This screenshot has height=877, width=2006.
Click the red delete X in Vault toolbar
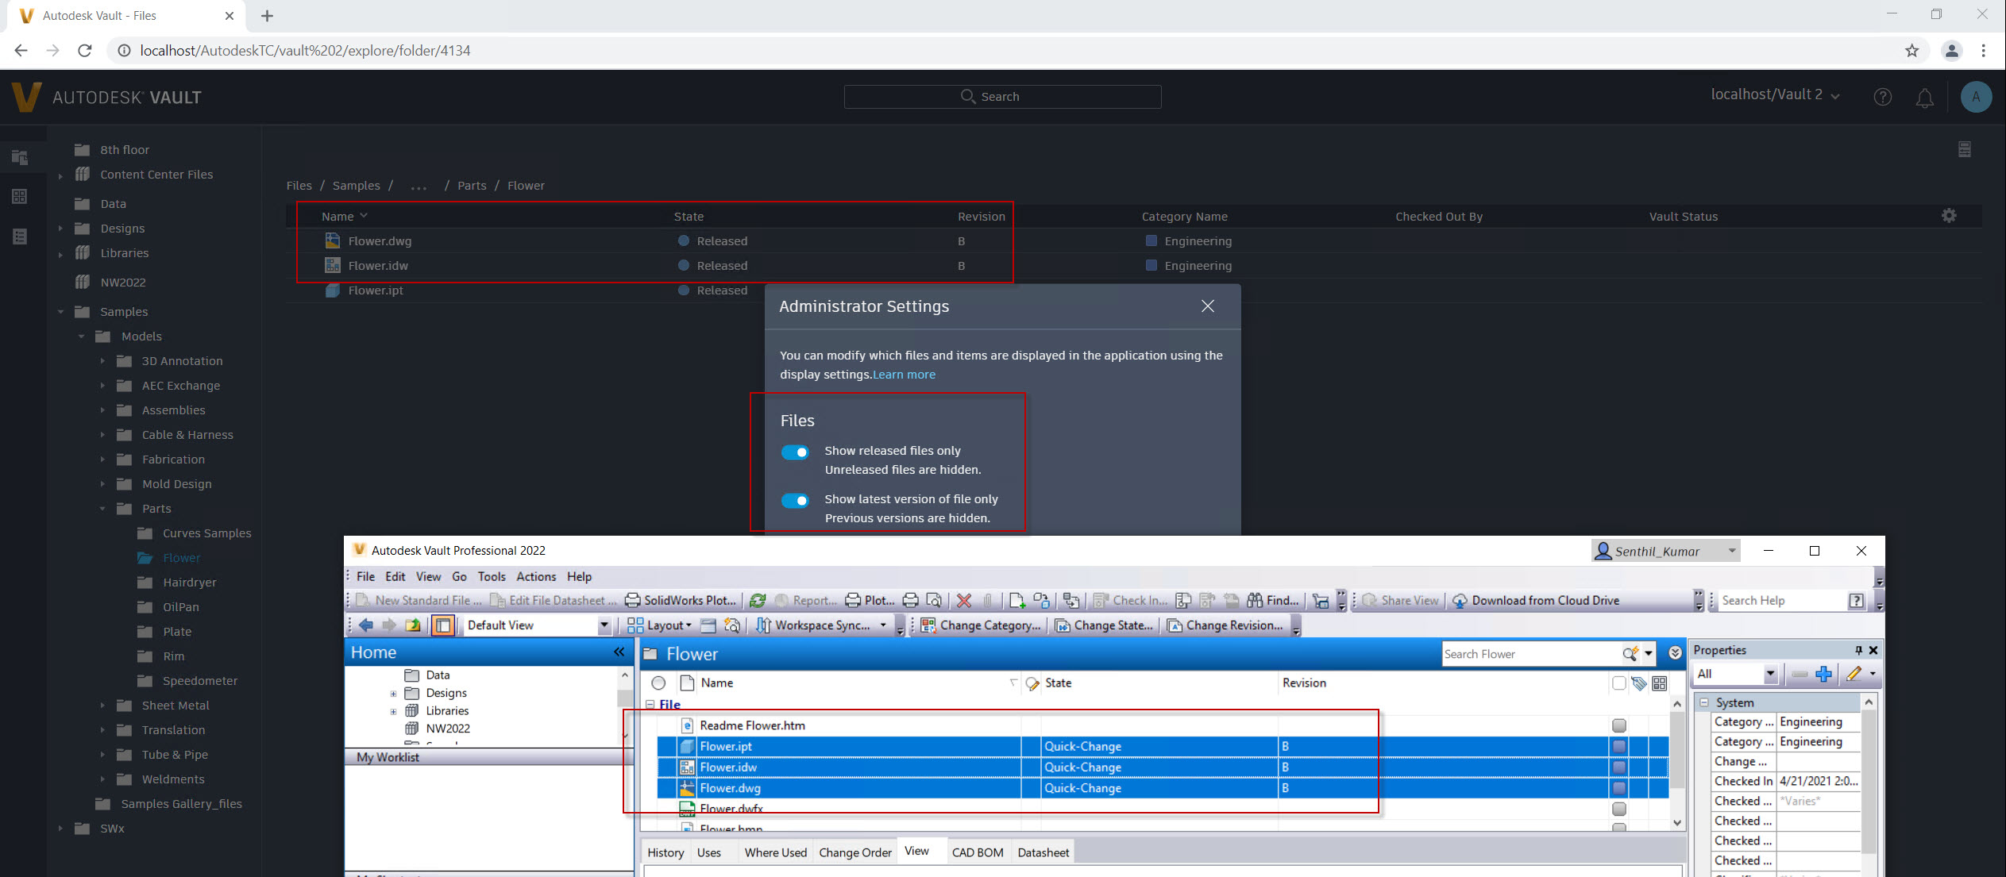click(963, 601)
